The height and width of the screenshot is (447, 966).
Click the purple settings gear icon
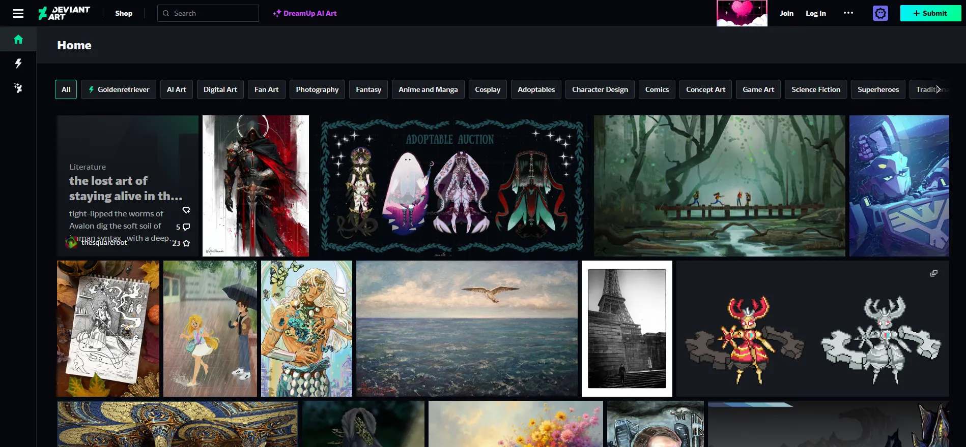(x=880, y=13)
